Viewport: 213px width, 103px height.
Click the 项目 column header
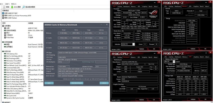pos(4,23)
